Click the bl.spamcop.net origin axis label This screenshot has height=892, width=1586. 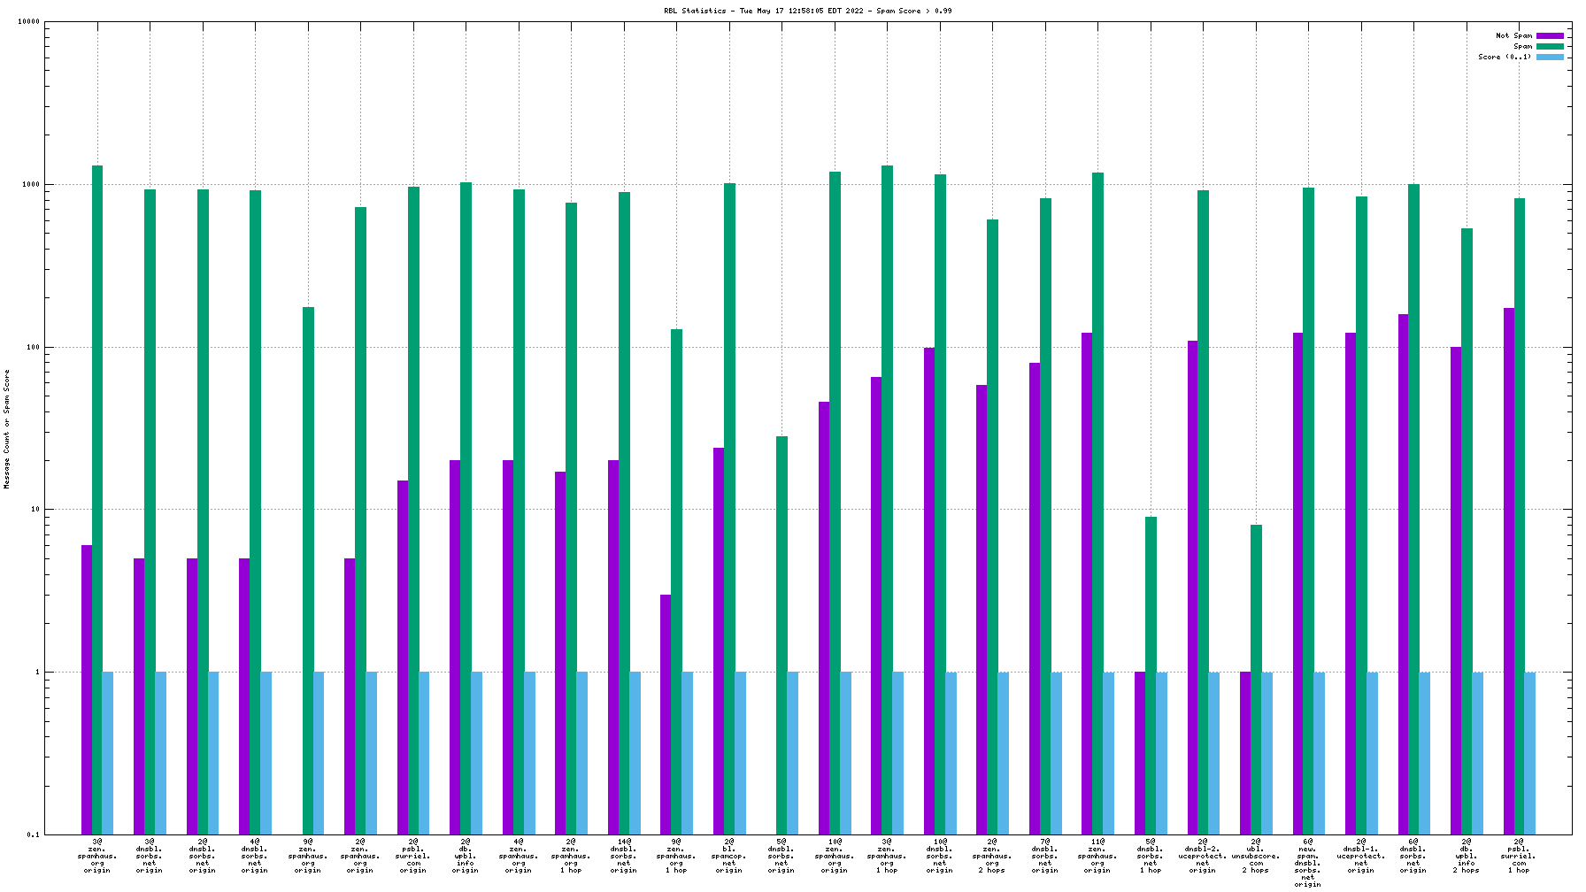coord(729,856)
